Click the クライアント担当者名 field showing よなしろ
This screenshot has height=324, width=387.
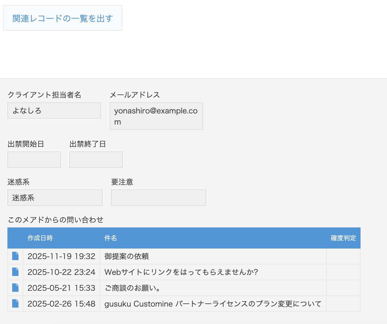pos(54,111)
